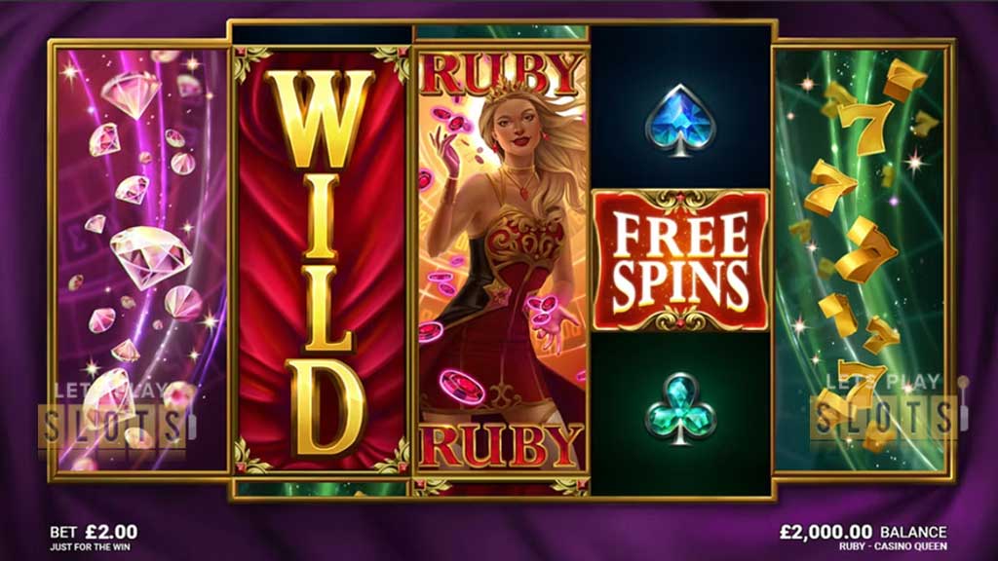Select the green sevens reel panel
The width and height of the screenshot is (998, 561).
point(863,261)
